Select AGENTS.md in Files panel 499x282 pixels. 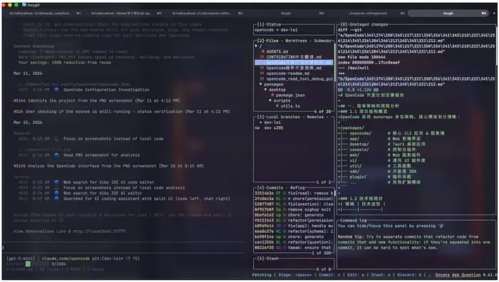277,51
